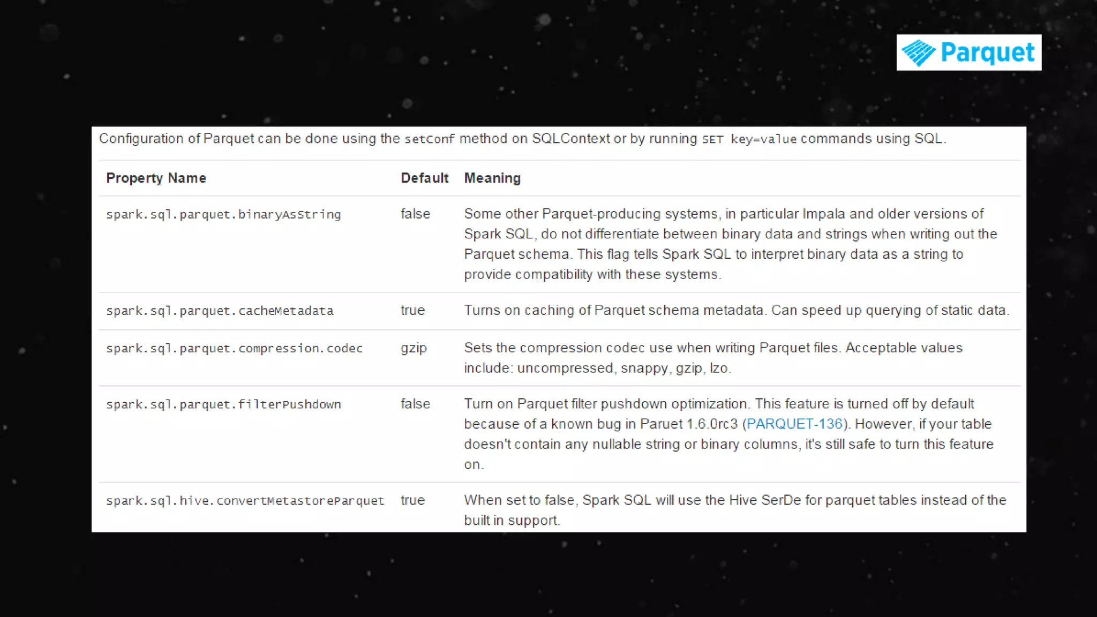Click the caching Parquet schema metadata description
Screen dimensions: 1097x617
pyautogui.click(x=737, y=311)
